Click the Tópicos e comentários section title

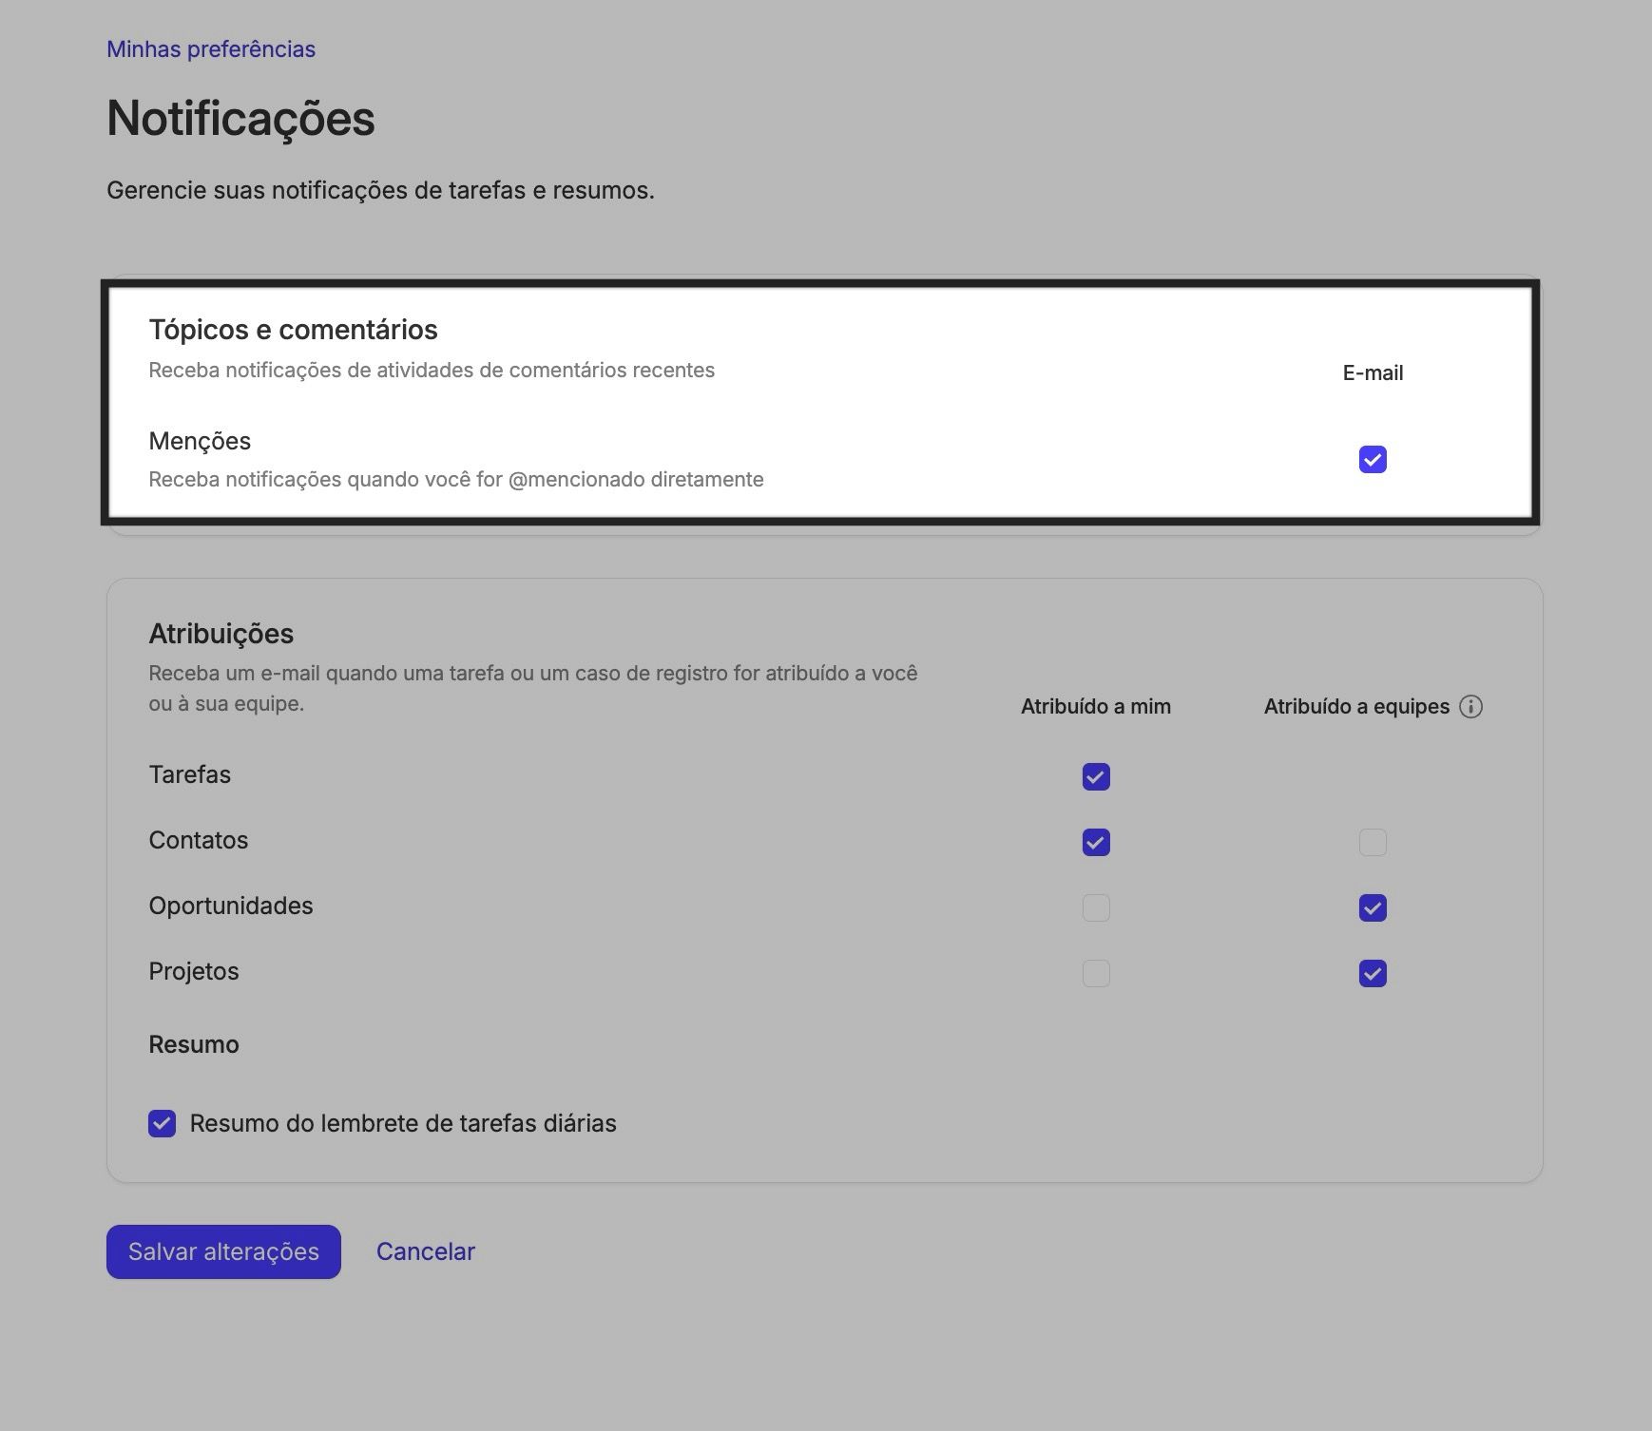click(293, 330)
